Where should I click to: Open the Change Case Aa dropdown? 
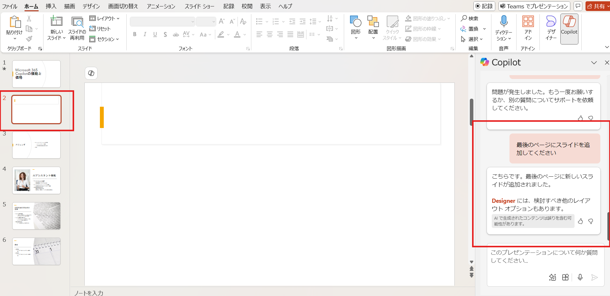point(205,34)
